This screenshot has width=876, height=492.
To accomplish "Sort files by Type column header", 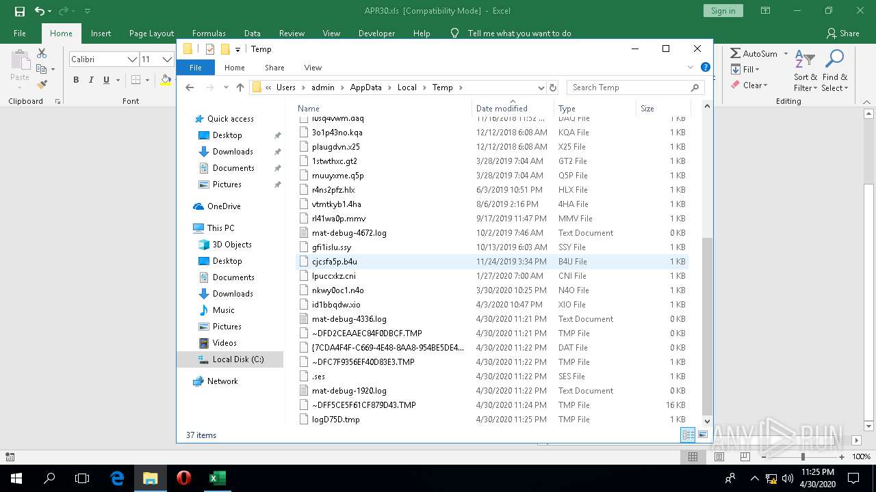I will coord(595,108).
